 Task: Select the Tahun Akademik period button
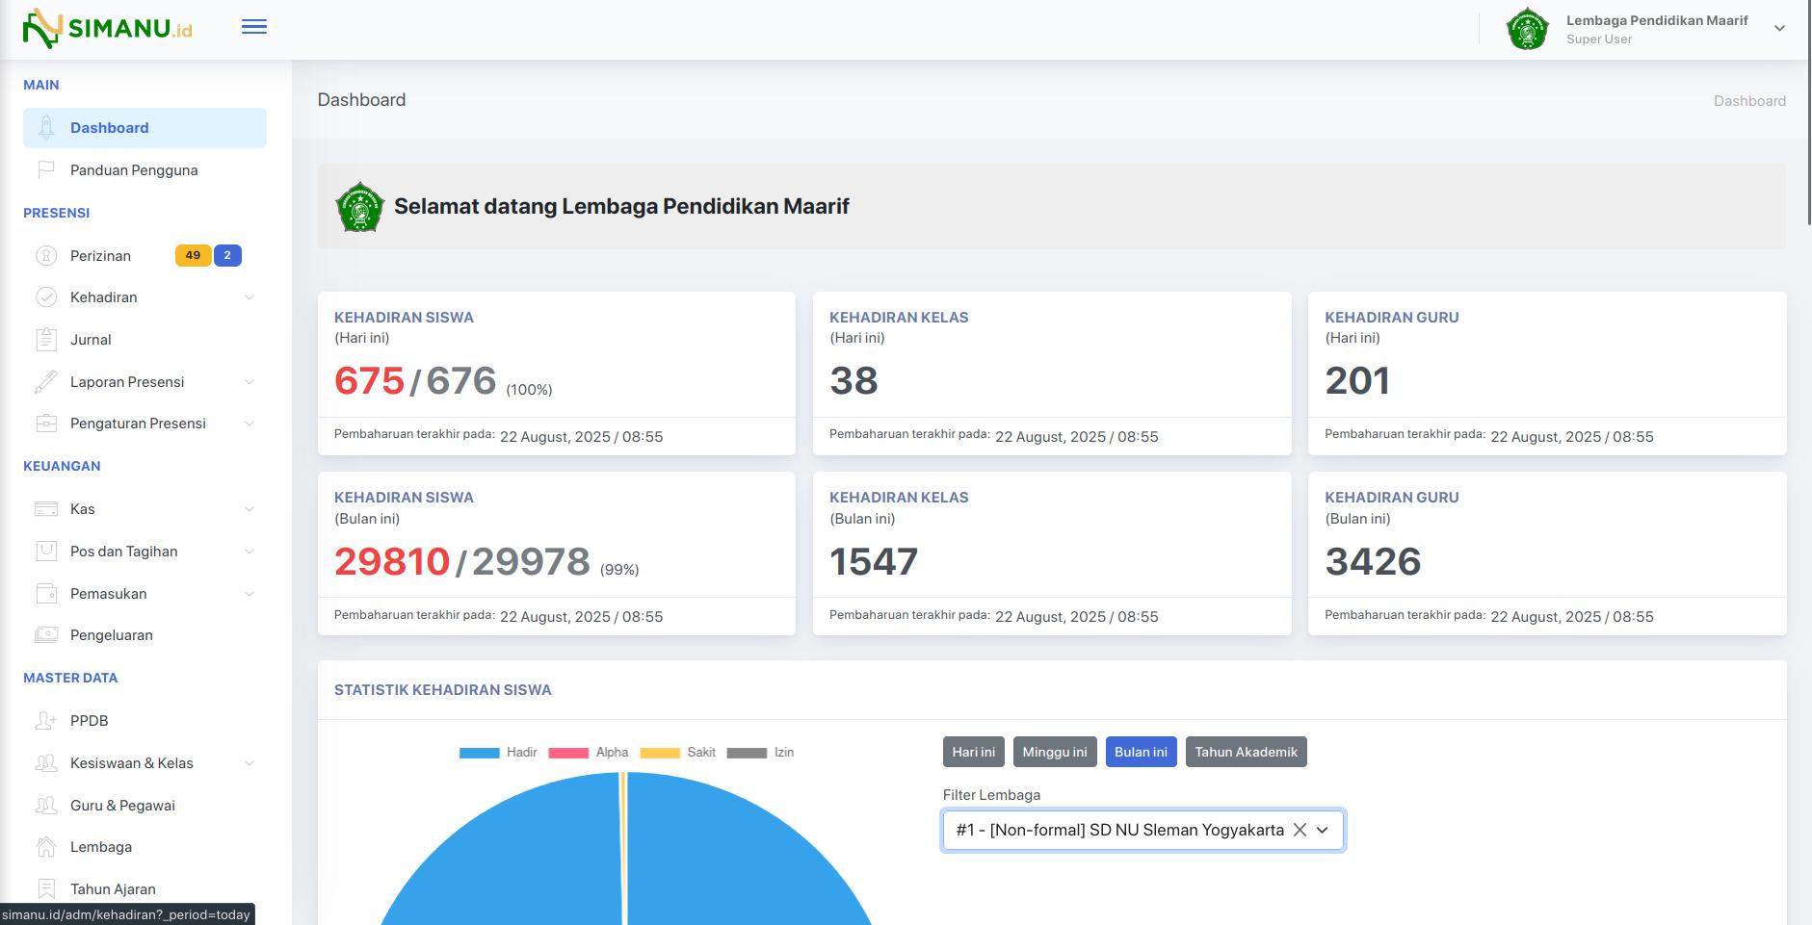point(1247,752)
